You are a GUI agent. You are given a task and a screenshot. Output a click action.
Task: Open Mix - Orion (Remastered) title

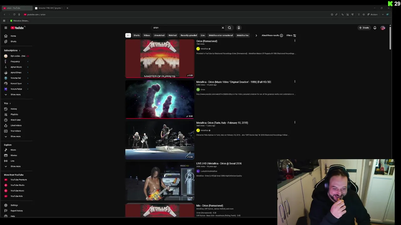pos(210,206)
